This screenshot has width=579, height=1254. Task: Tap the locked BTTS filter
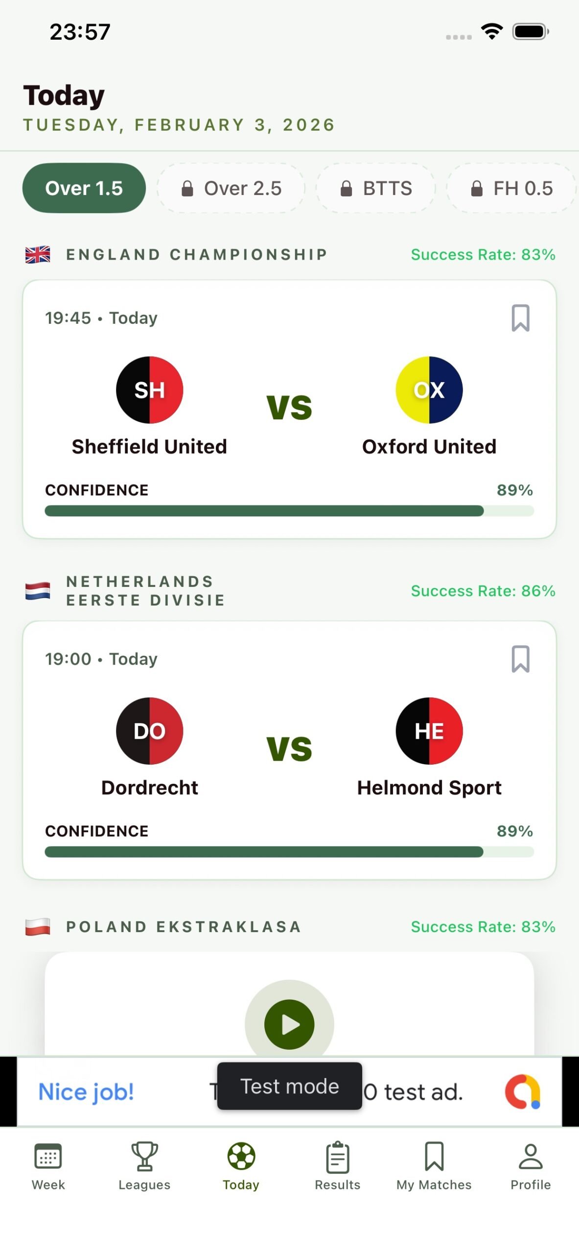[376, 188]
